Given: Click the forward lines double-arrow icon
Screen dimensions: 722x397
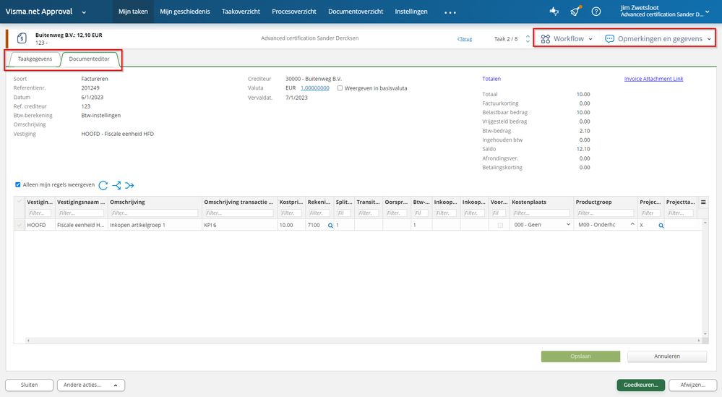Looking at the screenshot, I should 129,185.
